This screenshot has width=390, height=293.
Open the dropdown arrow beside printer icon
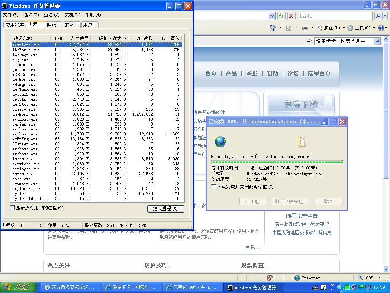point(313,28)
